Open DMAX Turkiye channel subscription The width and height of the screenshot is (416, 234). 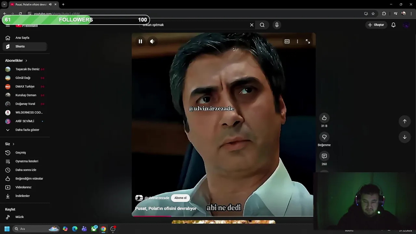pyautogui.click(x=25, y=86)
